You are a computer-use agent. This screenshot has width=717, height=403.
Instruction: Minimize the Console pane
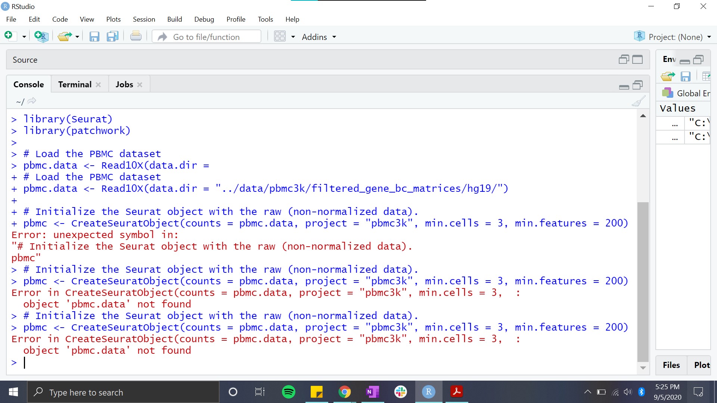624,87
